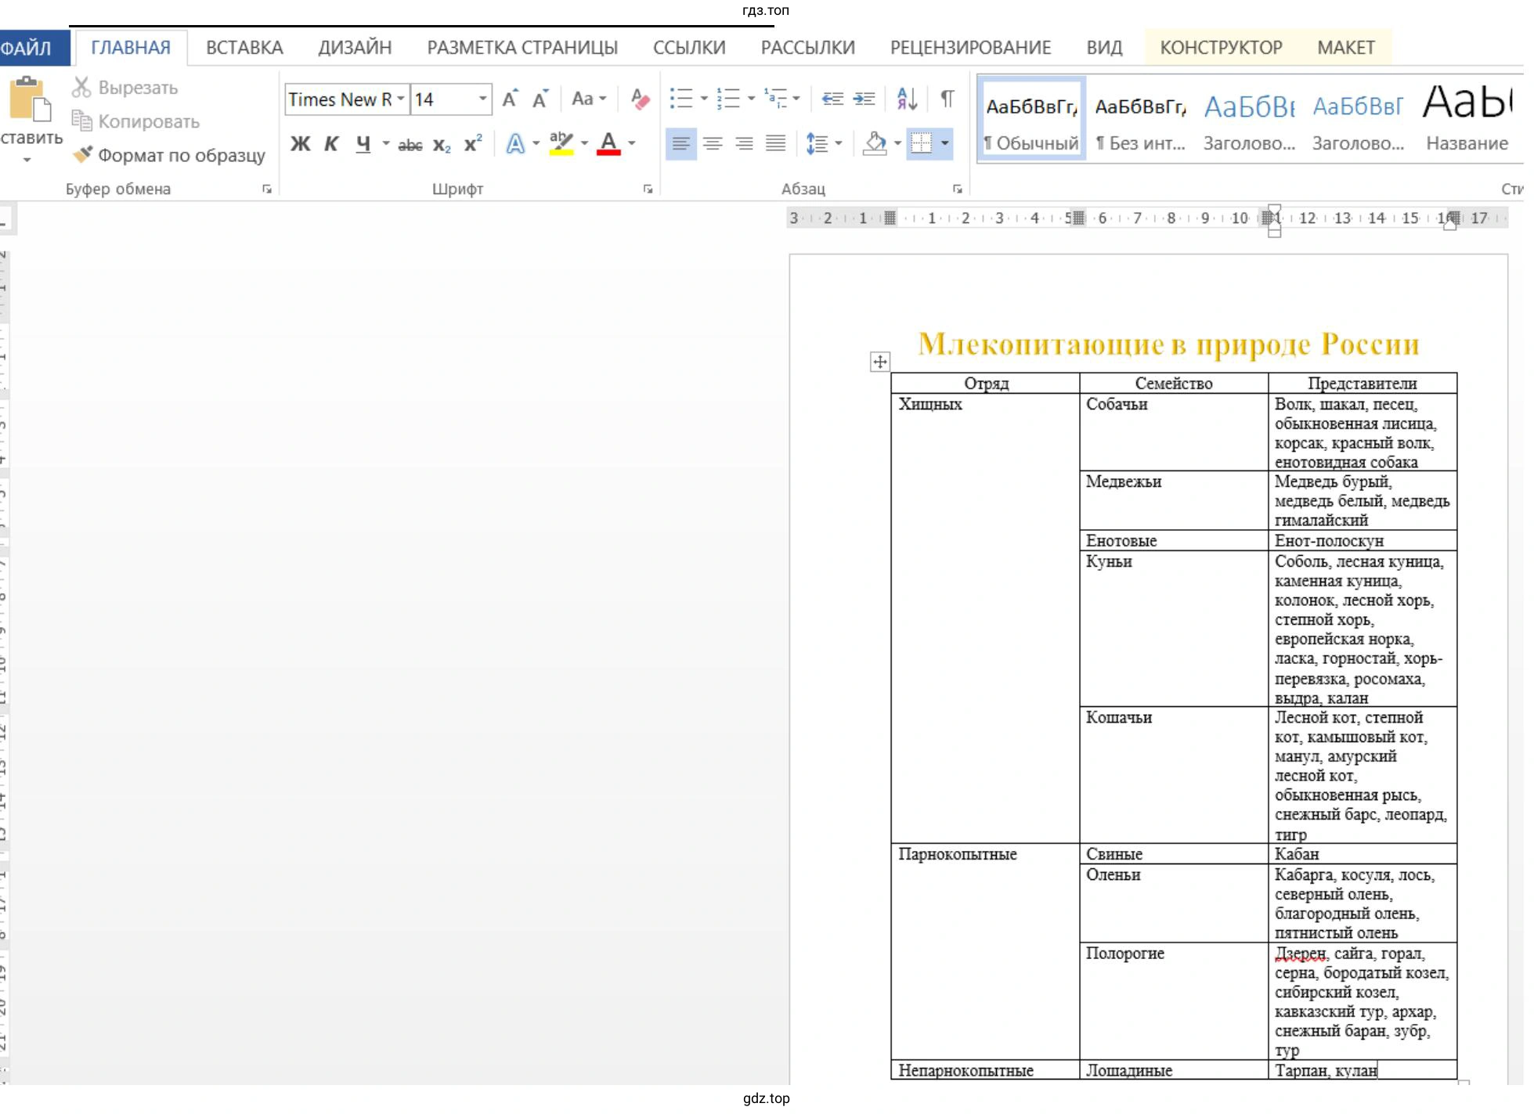Click the bulleted list icon
This screenshot has height=1114, width=1534.
tap(681, 99)
